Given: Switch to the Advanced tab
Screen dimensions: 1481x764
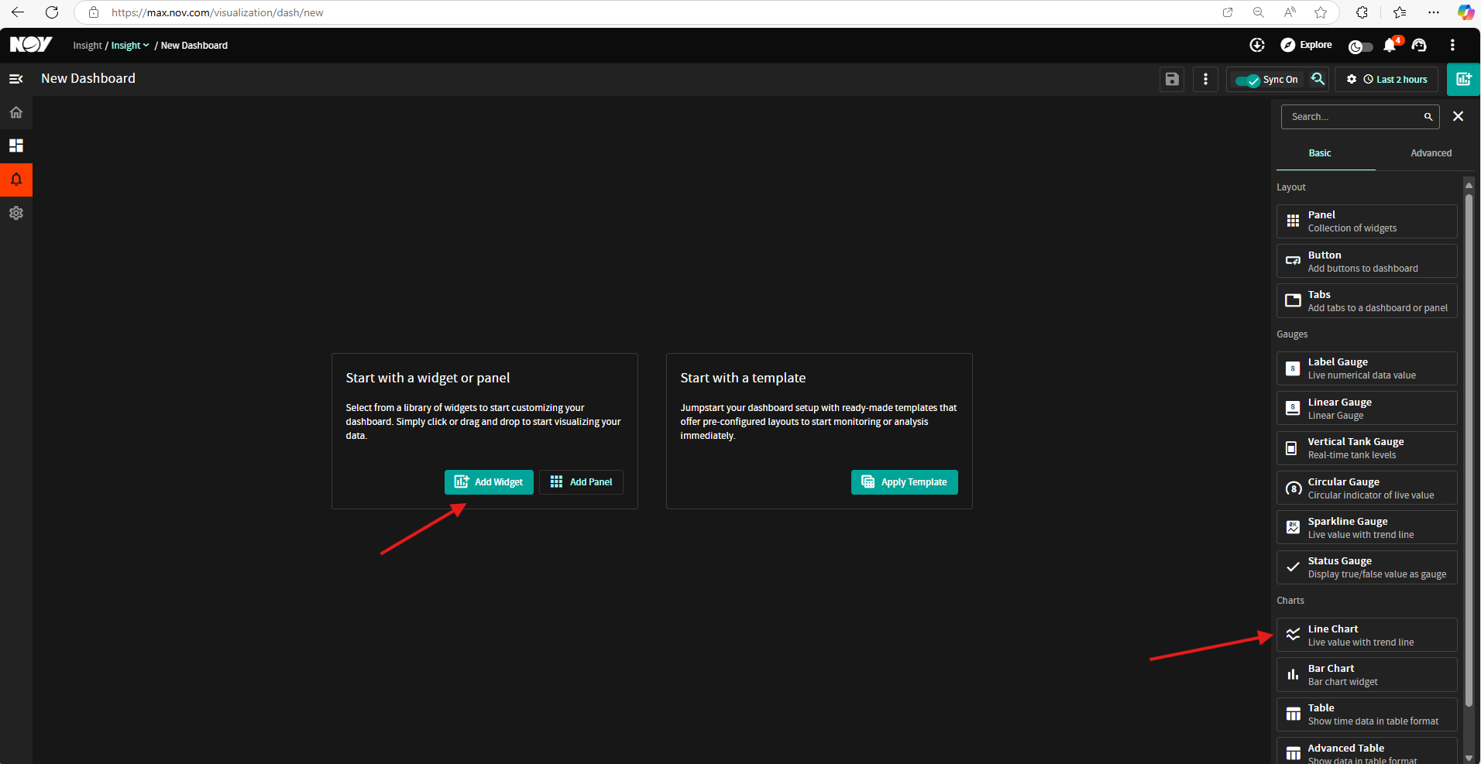Looking at the screenshot, I should pos(1431,153).
